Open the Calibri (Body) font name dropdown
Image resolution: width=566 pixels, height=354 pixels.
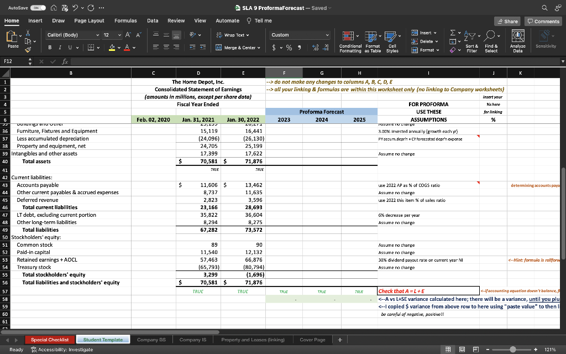coord(97,35)
